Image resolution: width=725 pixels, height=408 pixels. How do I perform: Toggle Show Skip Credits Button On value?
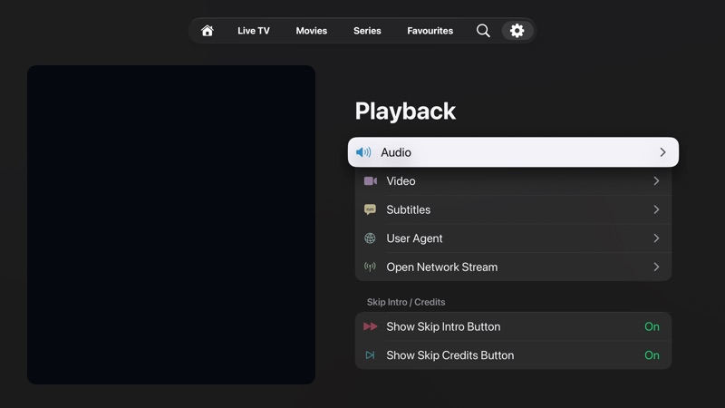[652, 355]
